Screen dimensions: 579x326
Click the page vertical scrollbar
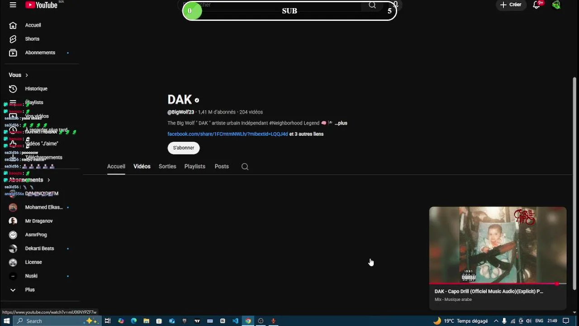coord(574,183)
